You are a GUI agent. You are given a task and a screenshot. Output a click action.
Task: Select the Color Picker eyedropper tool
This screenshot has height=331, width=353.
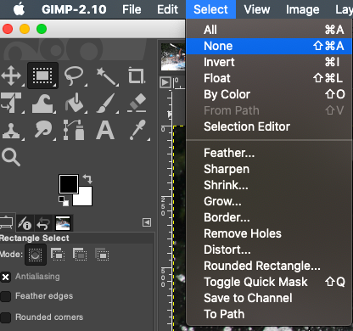coord(137,130)
